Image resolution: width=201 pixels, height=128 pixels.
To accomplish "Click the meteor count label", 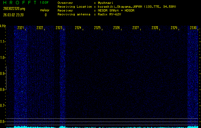I will (44, 10).
